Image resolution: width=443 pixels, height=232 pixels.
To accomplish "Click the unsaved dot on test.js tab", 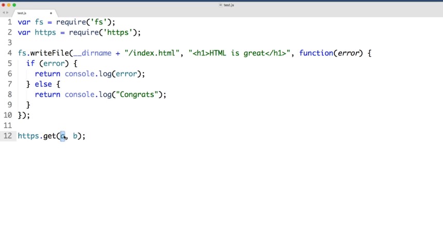I will [51, 13].
